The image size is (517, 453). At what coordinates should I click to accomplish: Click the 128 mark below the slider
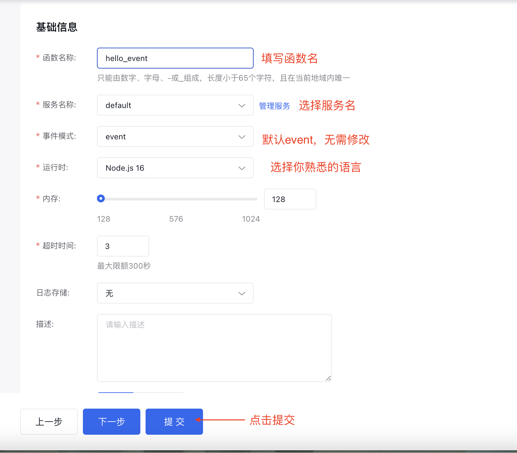coord(104,219)
